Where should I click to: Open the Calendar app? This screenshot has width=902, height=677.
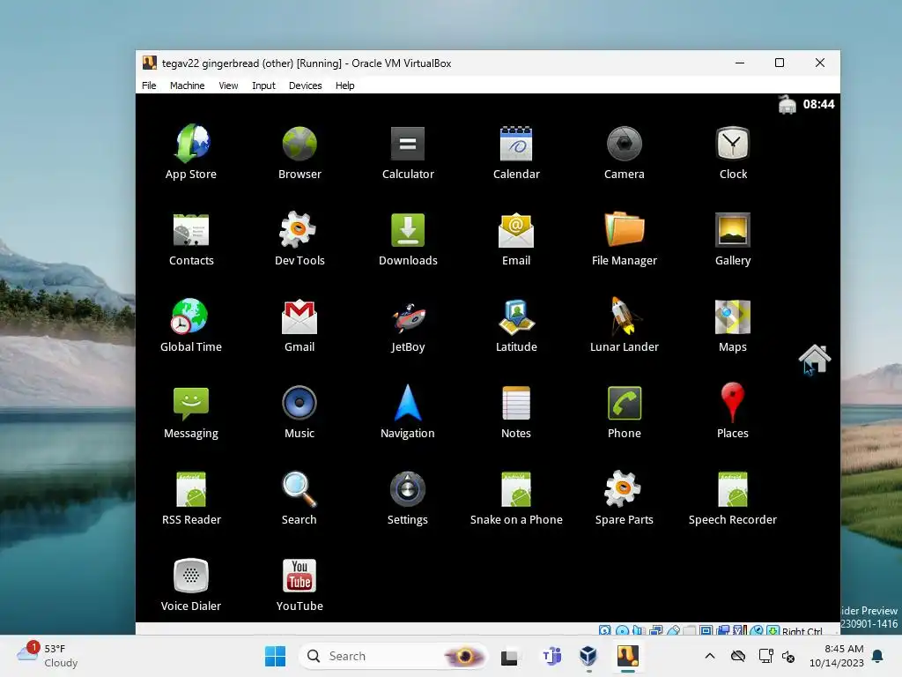coord(516,152)
